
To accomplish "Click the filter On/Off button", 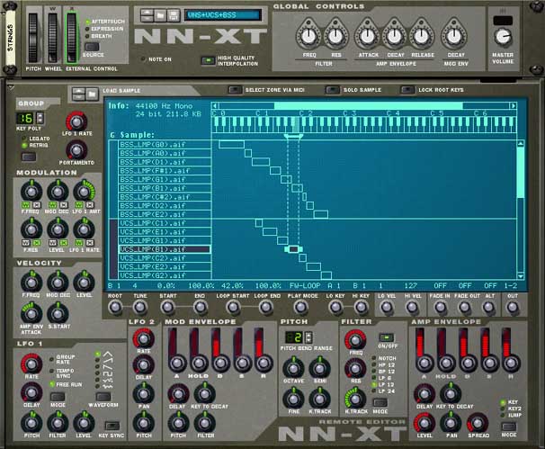I will [x=387, y=337].
